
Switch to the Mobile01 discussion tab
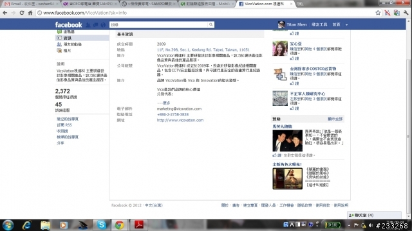[207, 4]
